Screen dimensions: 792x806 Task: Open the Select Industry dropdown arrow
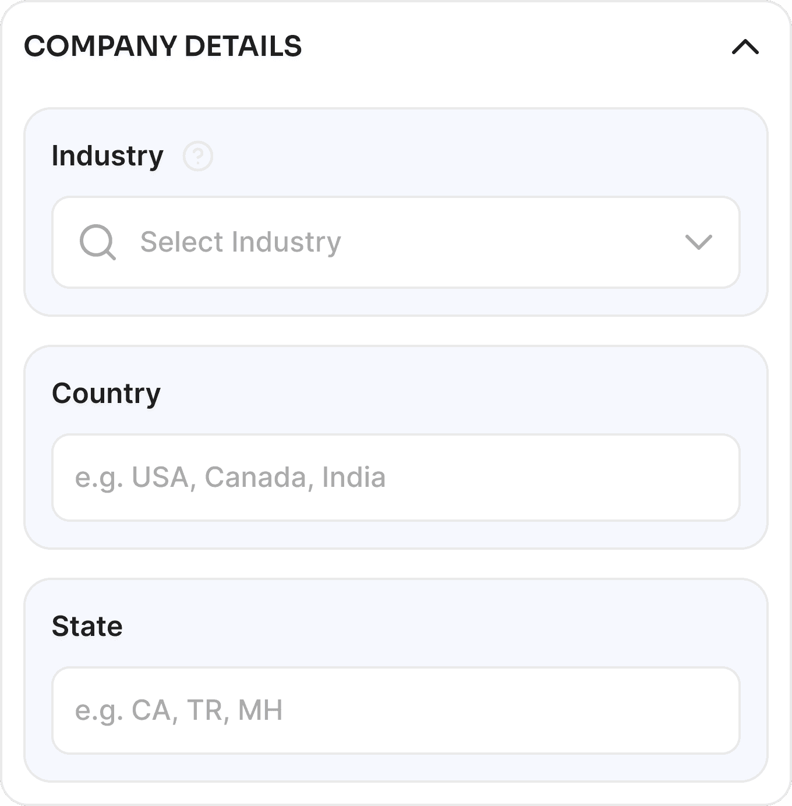[x=698, y=242]
